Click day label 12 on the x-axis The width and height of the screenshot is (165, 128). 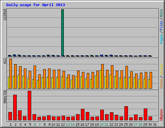(63, 124)
